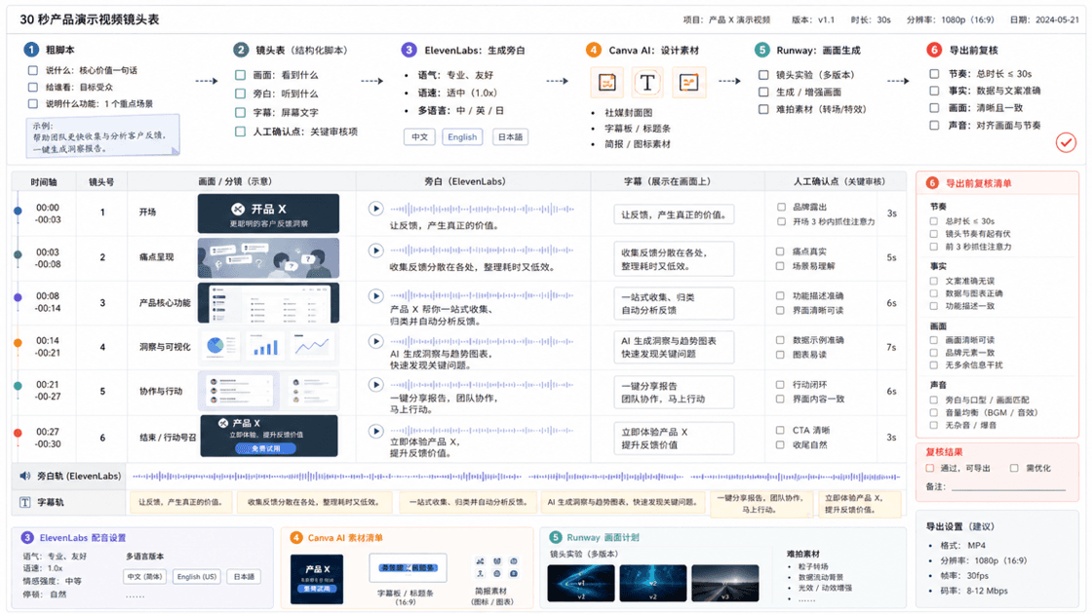This screenshot has width=1092, height=614.
Task: Click the large T text icon under Canva AI
Action: (647, 83)
